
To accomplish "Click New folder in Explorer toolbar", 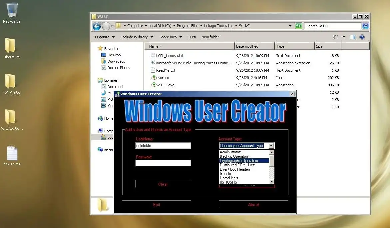I will [x=210, y=37].
